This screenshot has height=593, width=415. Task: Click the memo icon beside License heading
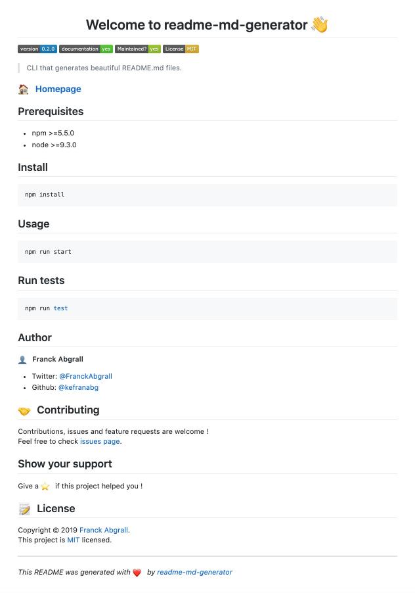click(x=24, y=509)
